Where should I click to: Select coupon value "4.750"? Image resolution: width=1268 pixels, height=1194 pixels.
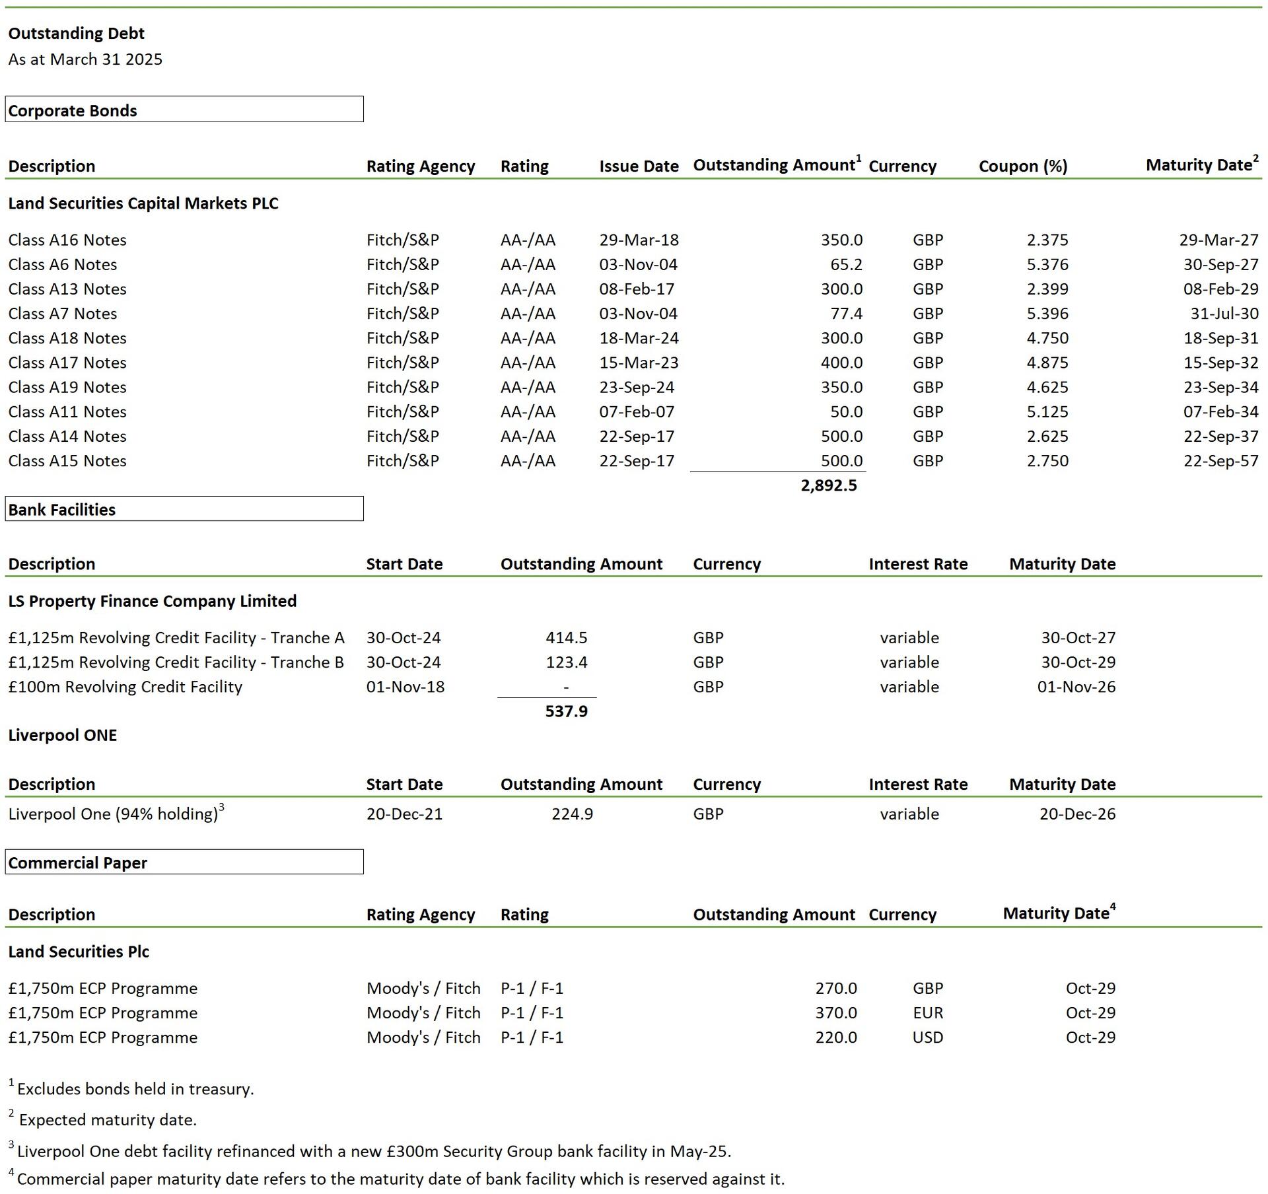coord(1047,338)
